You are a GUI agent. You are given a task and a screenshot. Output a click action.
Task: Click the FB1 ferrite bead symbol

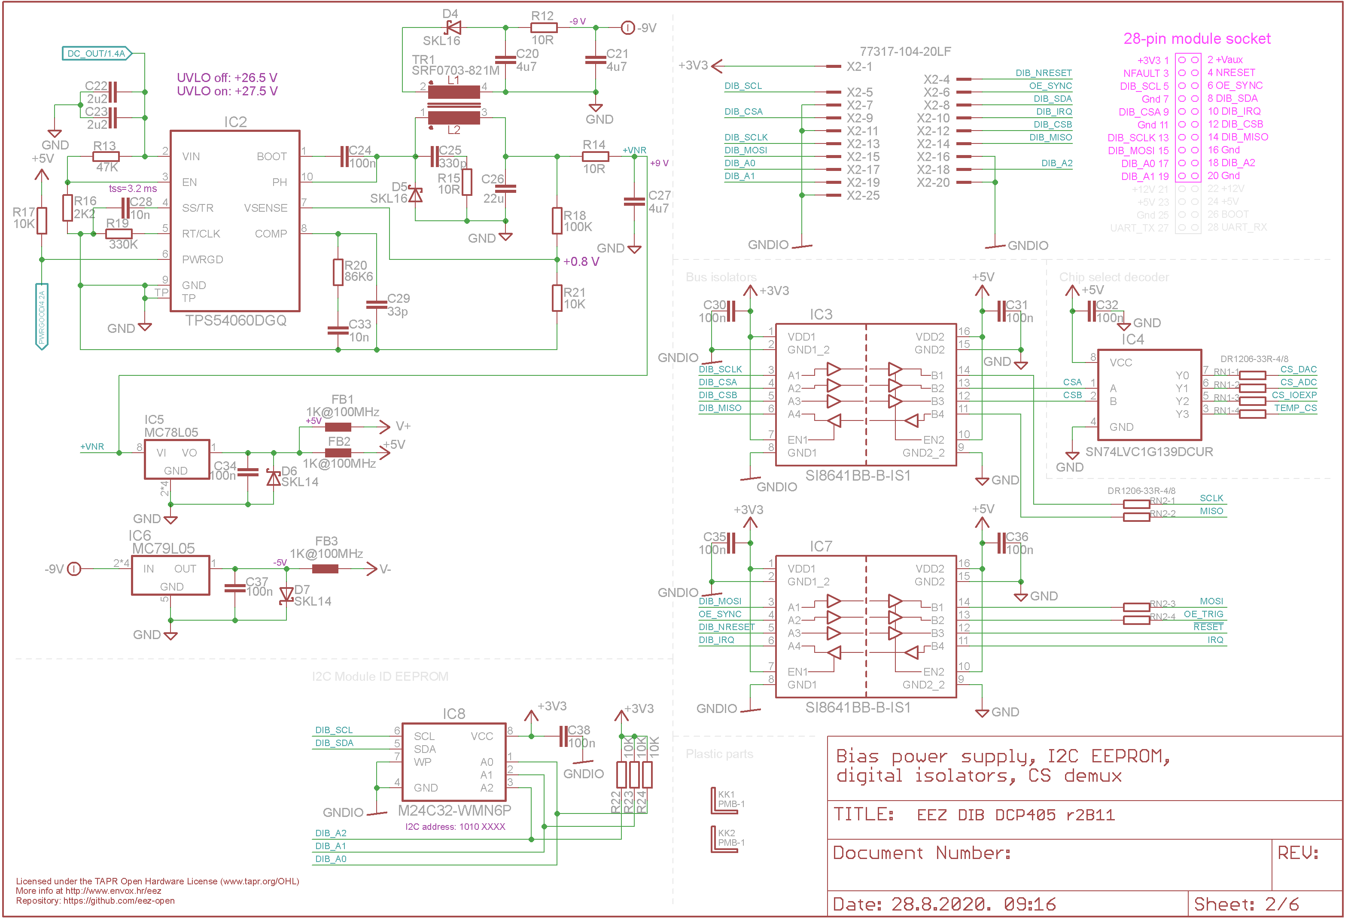click(338, 427)
